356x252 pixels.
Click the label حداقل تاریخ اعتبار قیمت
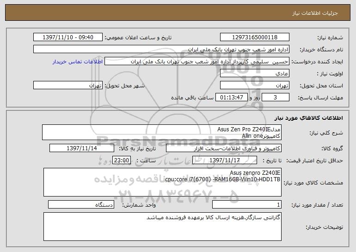[x=315, y=160]
